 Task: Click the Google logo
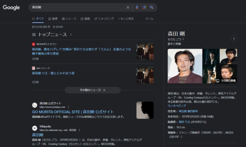click(x=11, y=7)
